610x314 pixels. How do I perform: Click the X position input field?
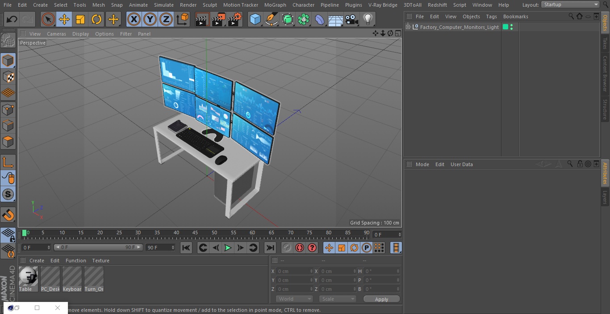(294, 271)
